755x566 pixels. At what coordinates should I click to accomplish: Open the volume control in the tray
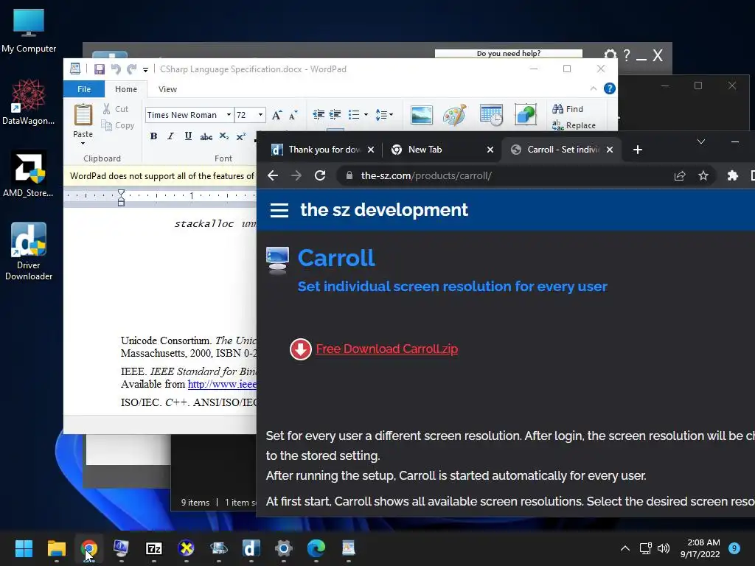pos(664,548)
